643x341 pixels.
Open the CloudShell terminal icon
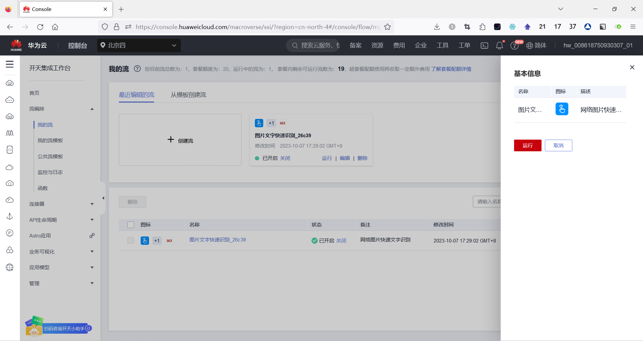click(484, 45)
